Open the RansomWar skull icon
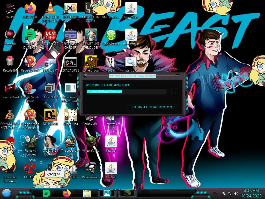The height and width of the screenshot is (199, 265). (91, 170)
